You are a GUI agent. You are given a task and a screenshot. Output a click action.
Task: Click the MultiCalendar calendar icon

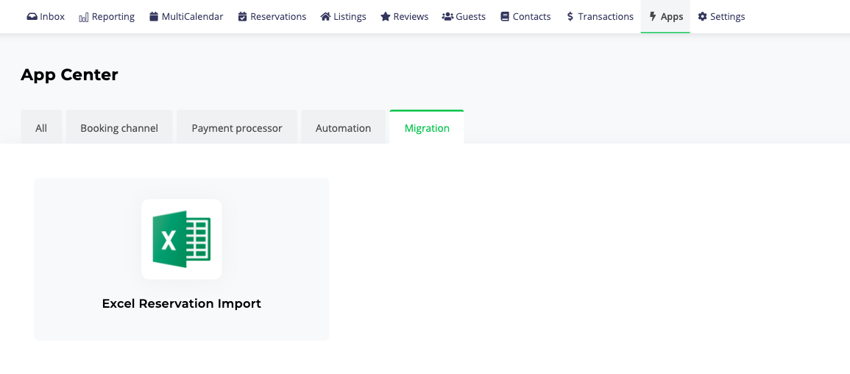[153, 17]
